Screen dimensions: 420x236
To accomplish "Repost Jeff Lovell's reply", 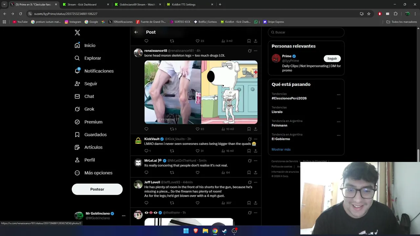I will pos(172,203).
